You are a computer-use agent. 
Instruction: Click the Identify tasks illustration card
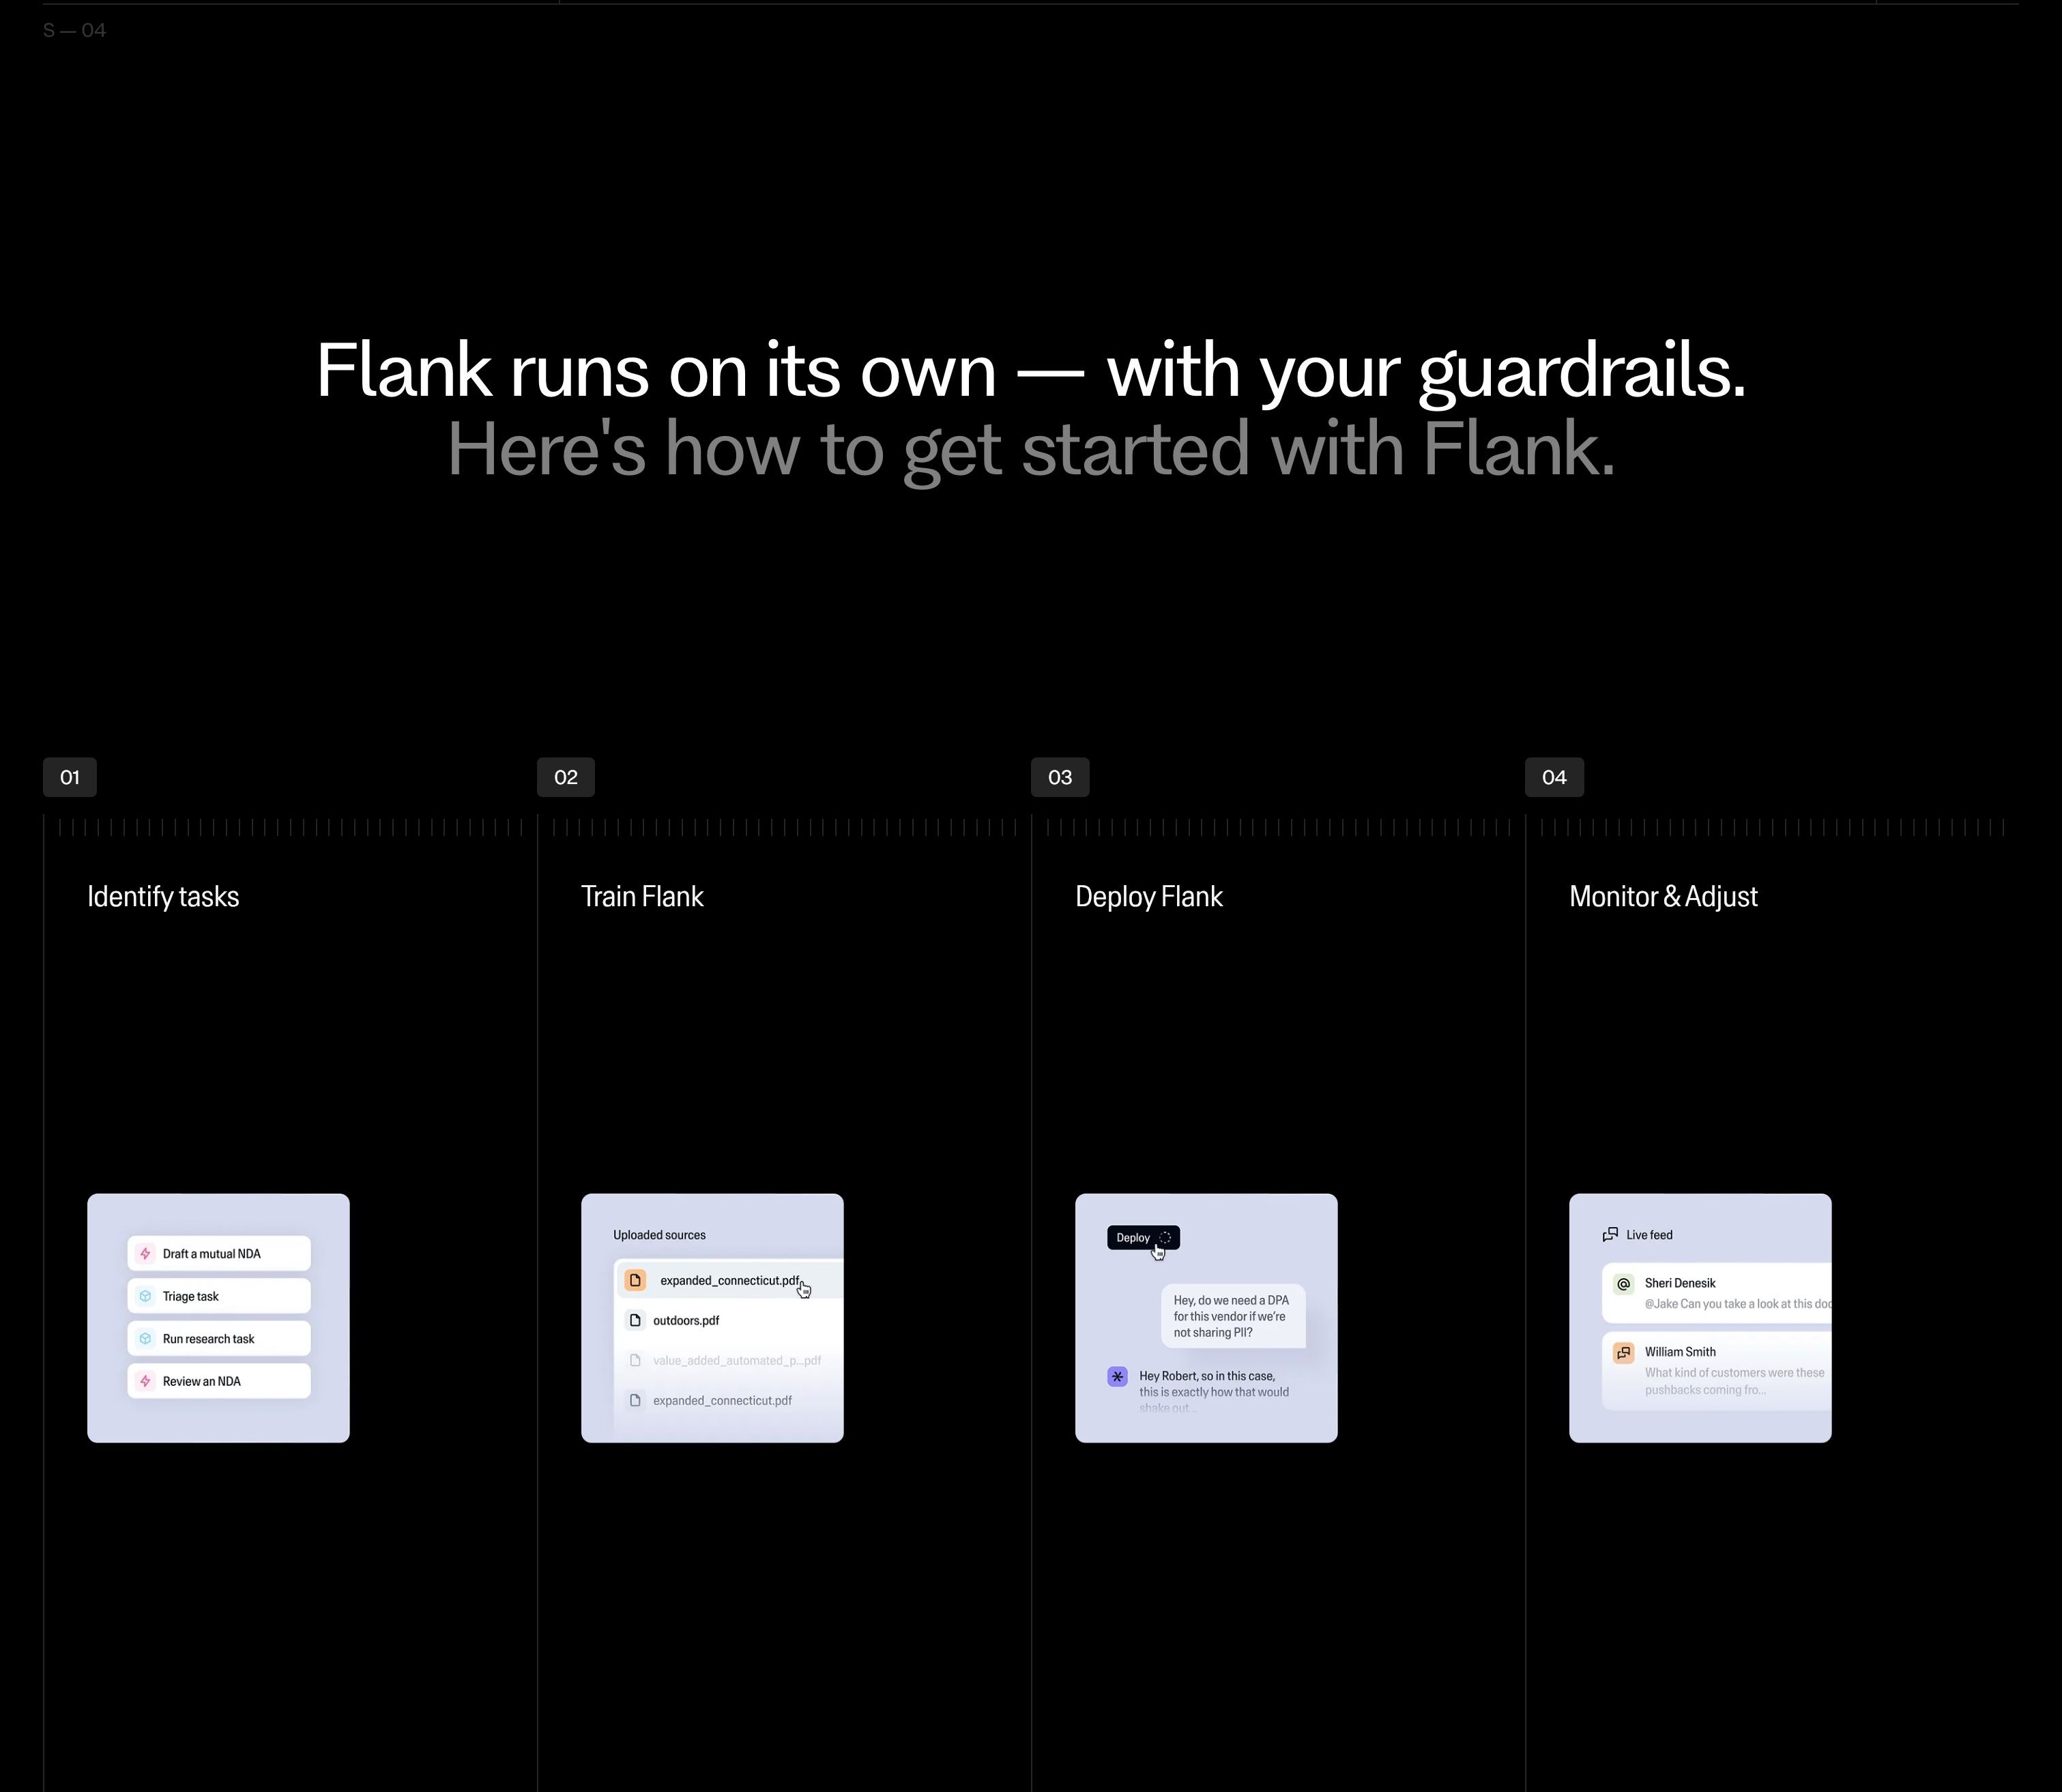[218, 1318]
